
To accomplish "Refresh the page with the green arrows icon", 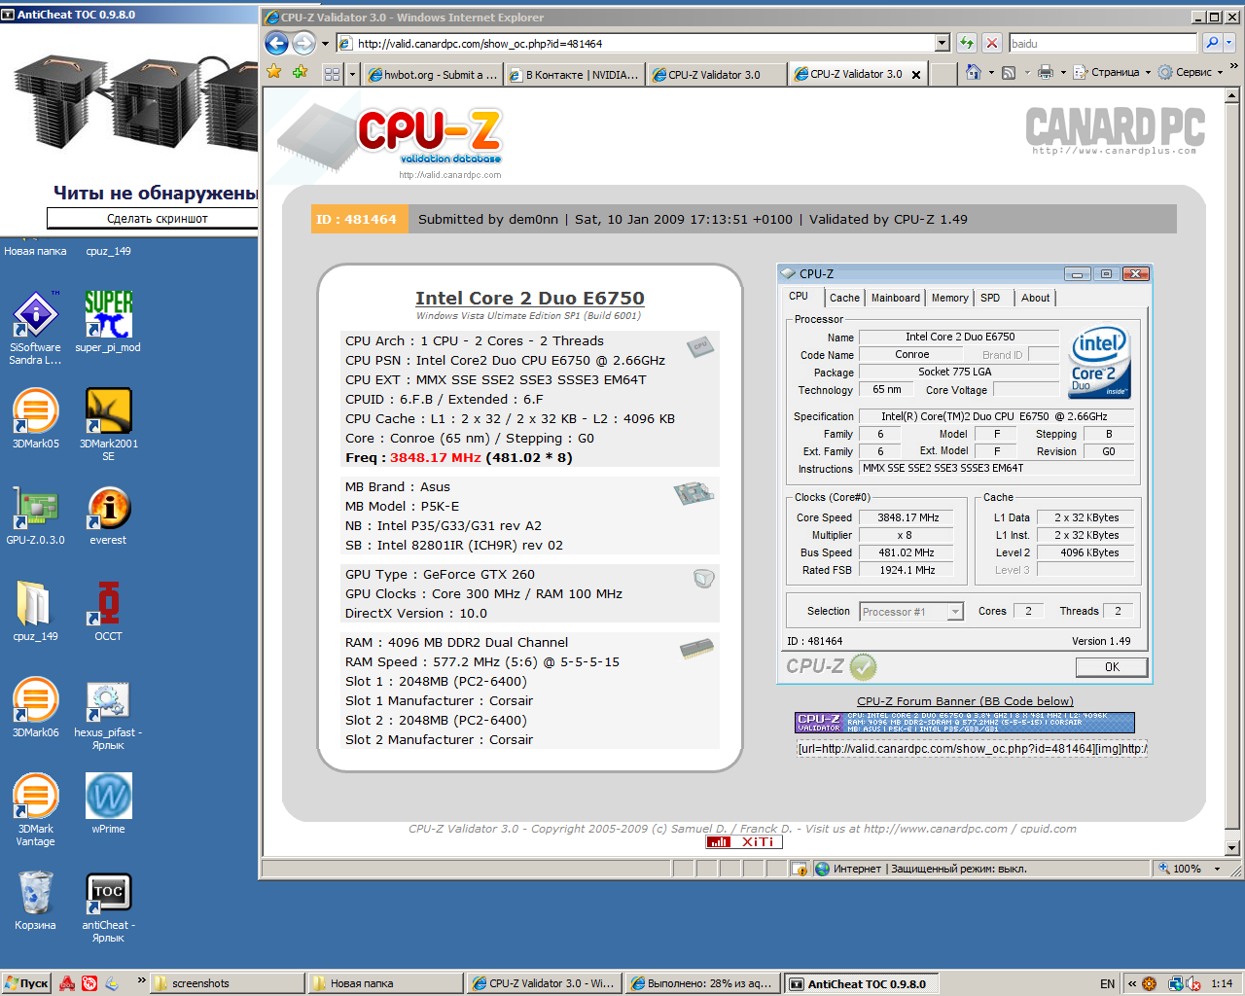I will point(966,43).
